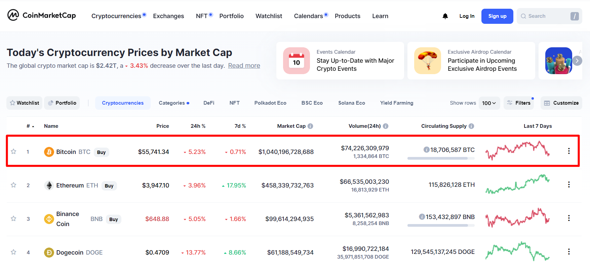Advance the promo carousel with right arrow
This screenshot has width=590, height=268.
coord(577,61)
